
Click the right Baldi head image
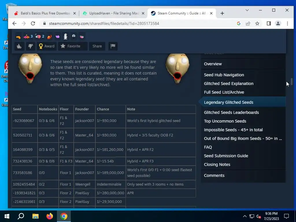[177, 68]
